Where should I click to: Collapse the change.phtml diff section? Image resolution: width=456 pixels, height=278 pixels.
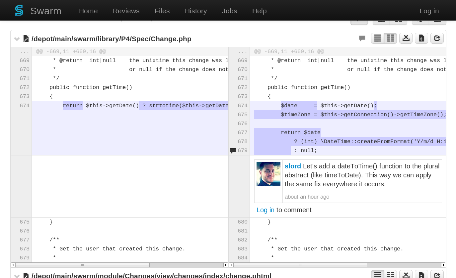17,276
